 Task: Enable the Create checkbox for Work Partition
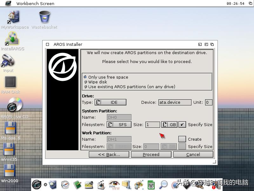(182, 139)
